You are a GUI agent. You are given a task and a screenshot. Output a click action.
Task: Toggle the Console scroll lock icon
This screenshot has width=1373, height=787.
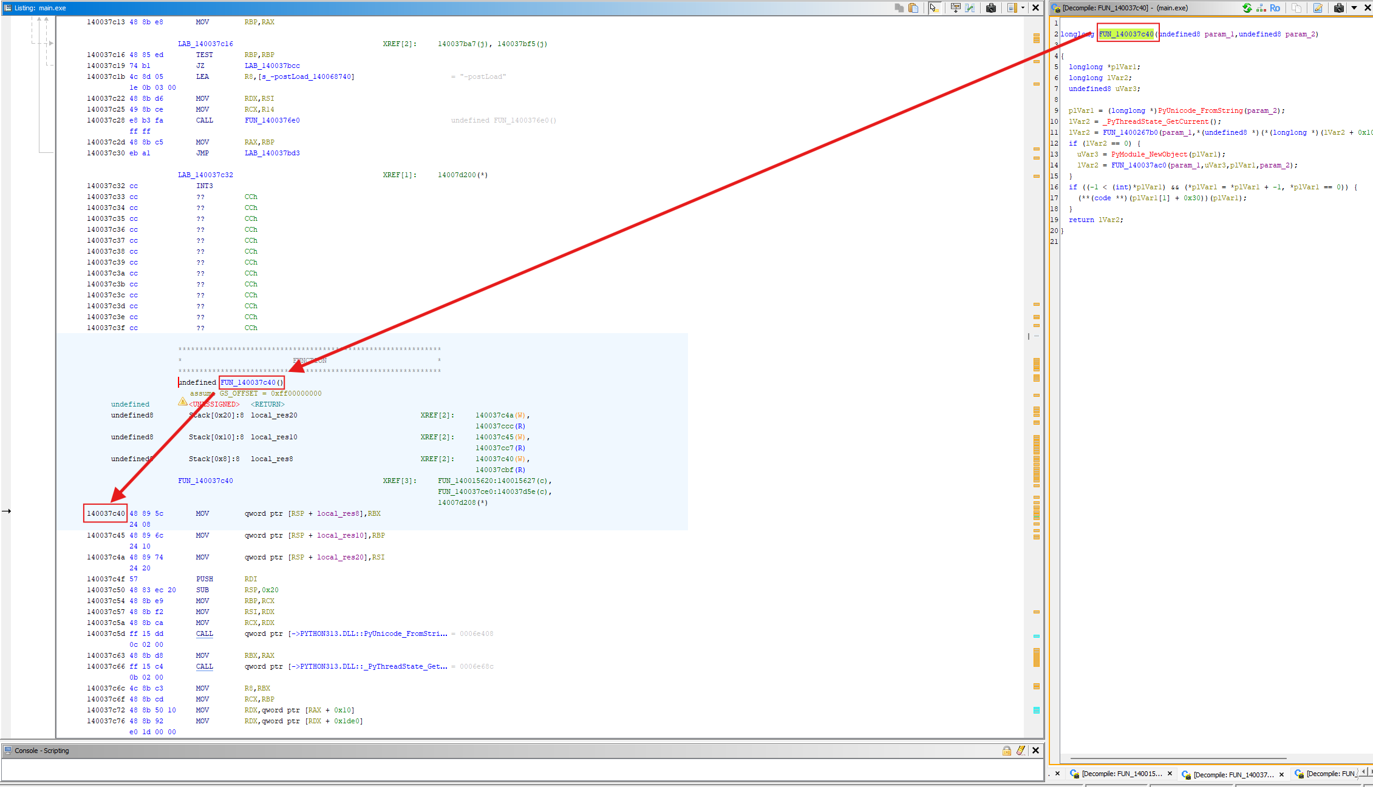pos(1007,751)
